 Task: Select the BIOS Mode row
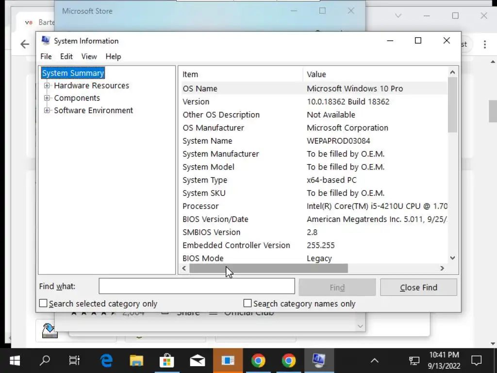[314, 258]
